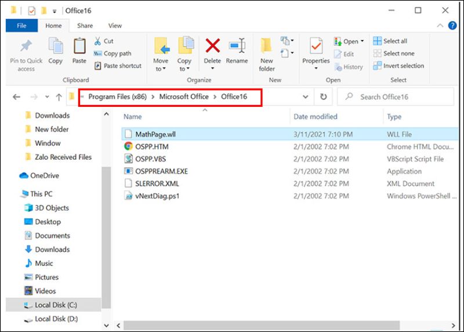
Task: Sort by Date modified column header
Action: 316,117
